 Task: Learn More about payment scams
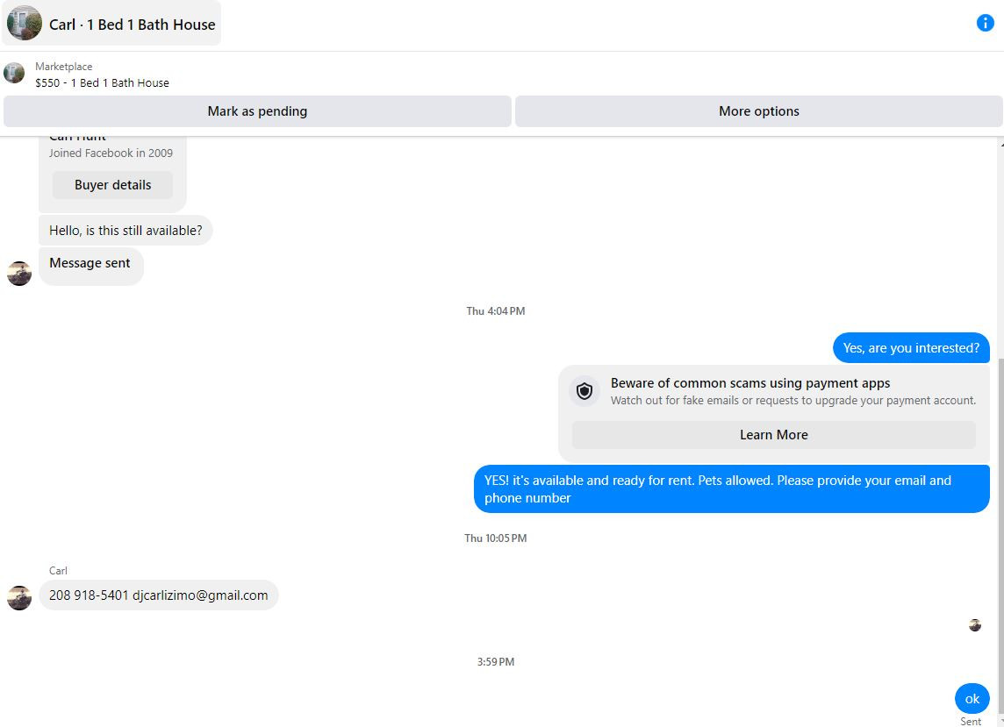pyautogui.click(x=773, y=435)
